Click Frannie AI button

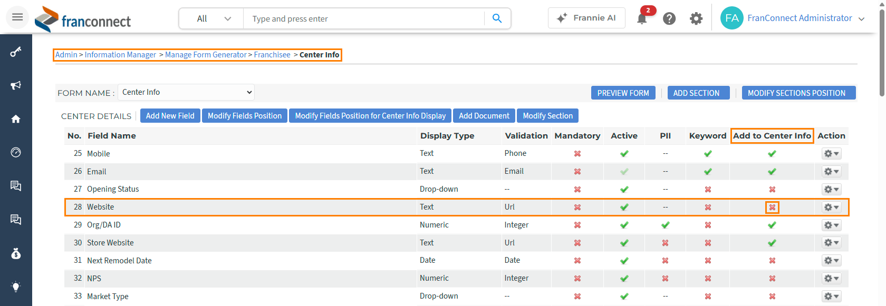pos(586,18)
